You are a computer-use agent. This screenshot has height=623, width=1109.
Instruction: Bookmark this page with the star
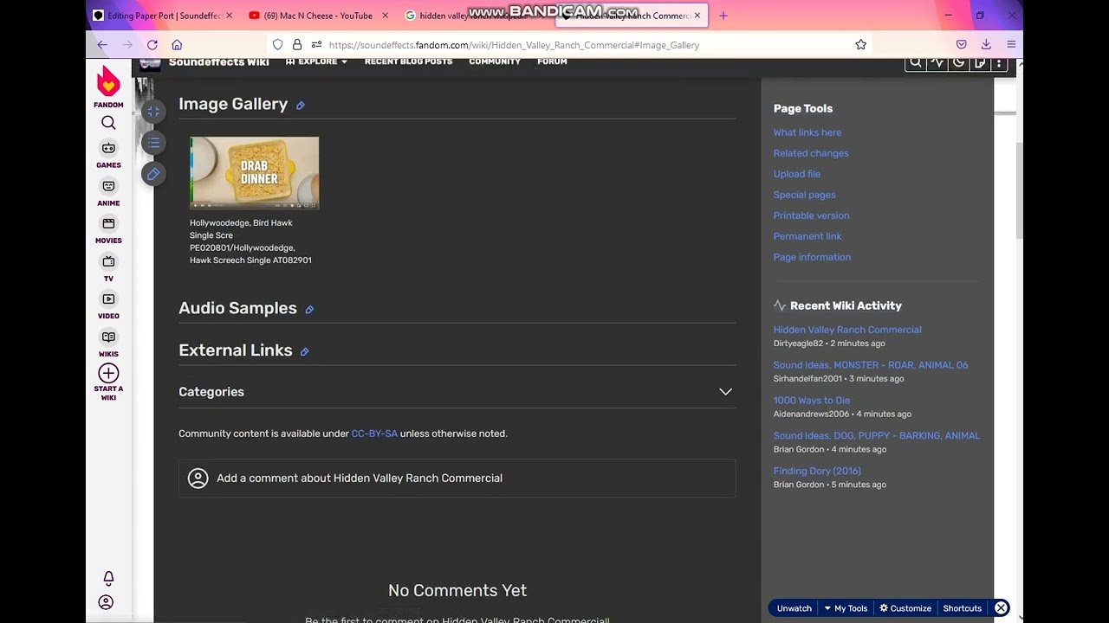860,45
